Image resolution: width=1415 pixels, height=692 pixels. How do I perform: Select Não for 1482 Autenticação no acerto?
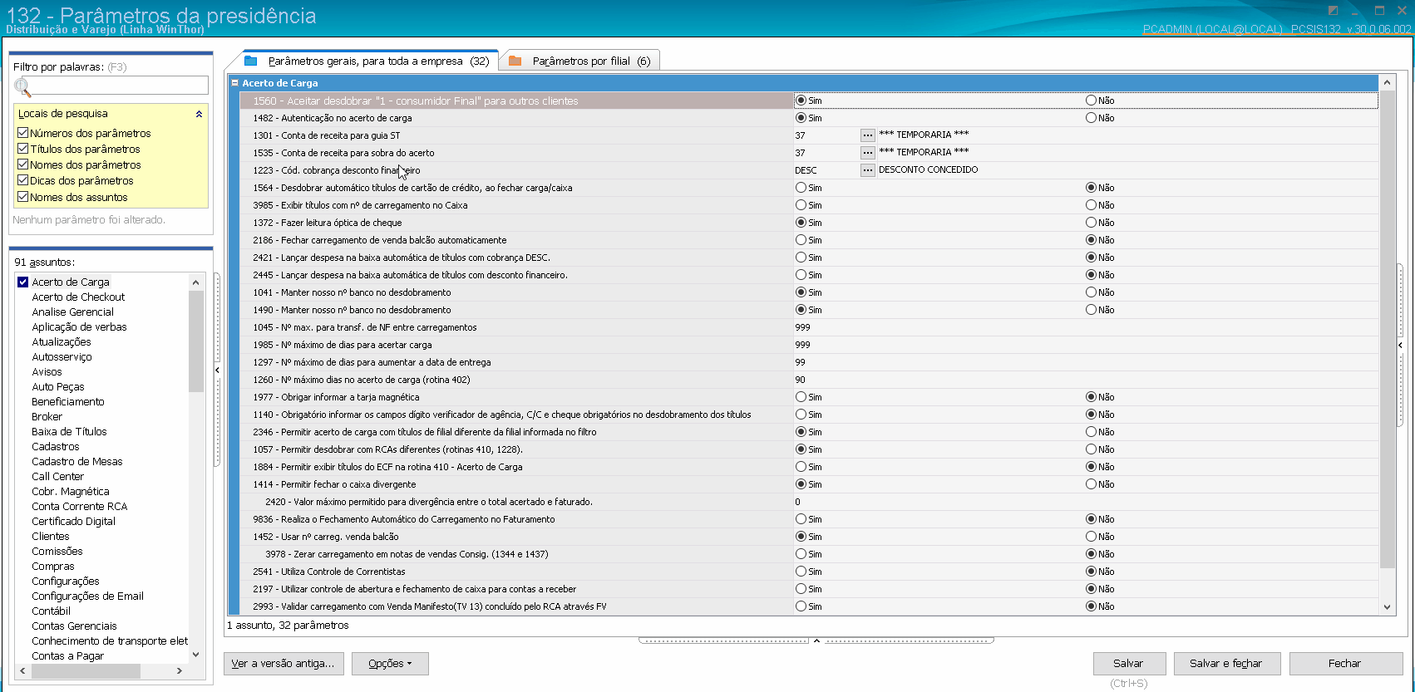[1091, 118]
